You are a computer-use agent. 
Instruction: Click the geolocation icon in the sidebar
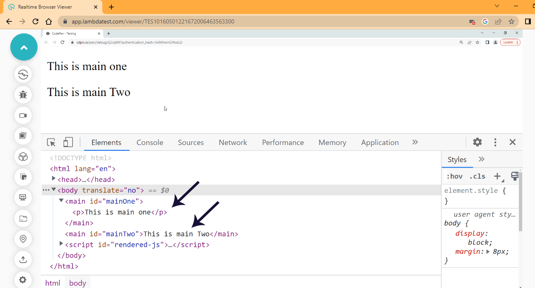pyautogui.click(x=23, y=239)
